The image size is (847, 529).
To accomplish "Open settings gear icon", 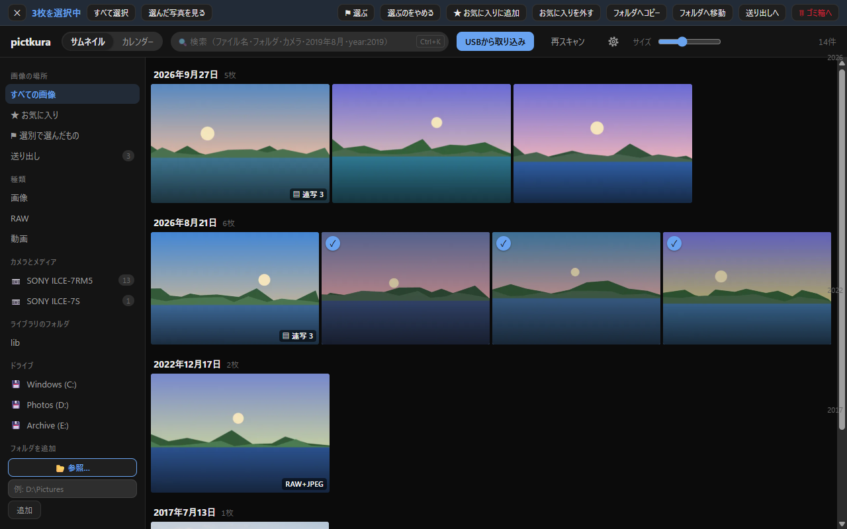I will [x=613, y=42].
